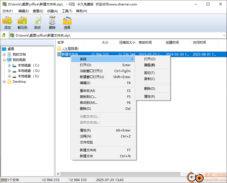The image size is (227, 183).
Task: Choose 新建文件夹 F7 menu entry
Action: (x=103, y=150)
